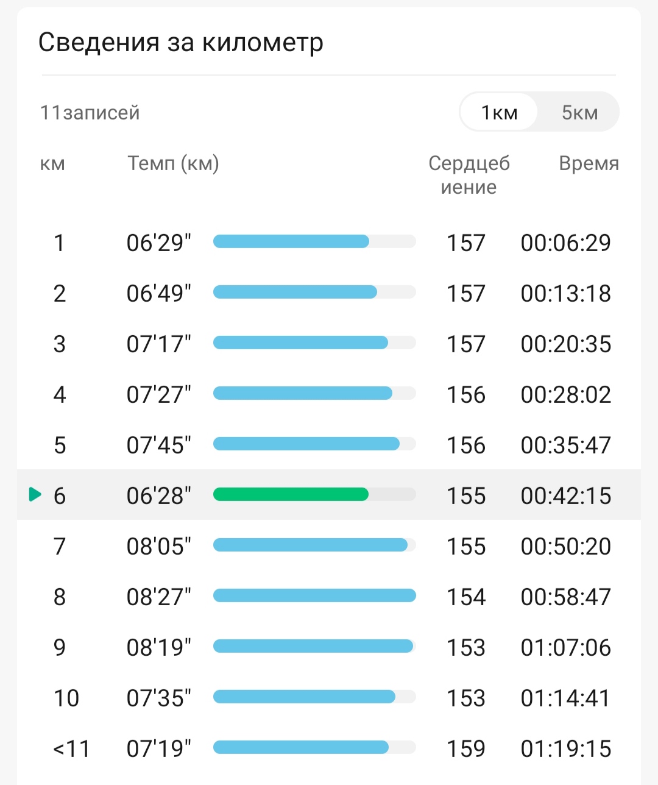Image resolution: width=658 pixels, height=785 pixels.
Task: Click the full pace bar for kilometer 8
Action: click(314, 595)
